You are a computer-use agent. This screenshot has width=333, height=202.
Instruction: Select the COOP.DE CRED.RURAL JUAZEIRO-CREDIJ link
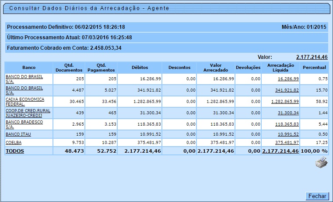click(28, 113)
